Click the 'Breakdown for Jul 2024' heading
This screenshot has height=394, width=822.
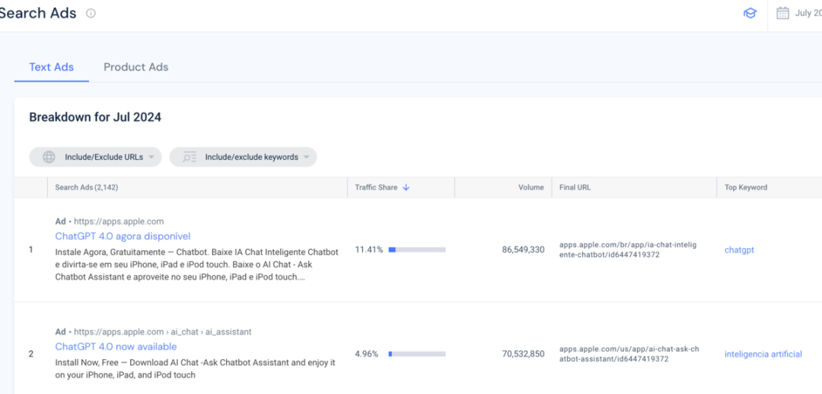click(95, 117)
